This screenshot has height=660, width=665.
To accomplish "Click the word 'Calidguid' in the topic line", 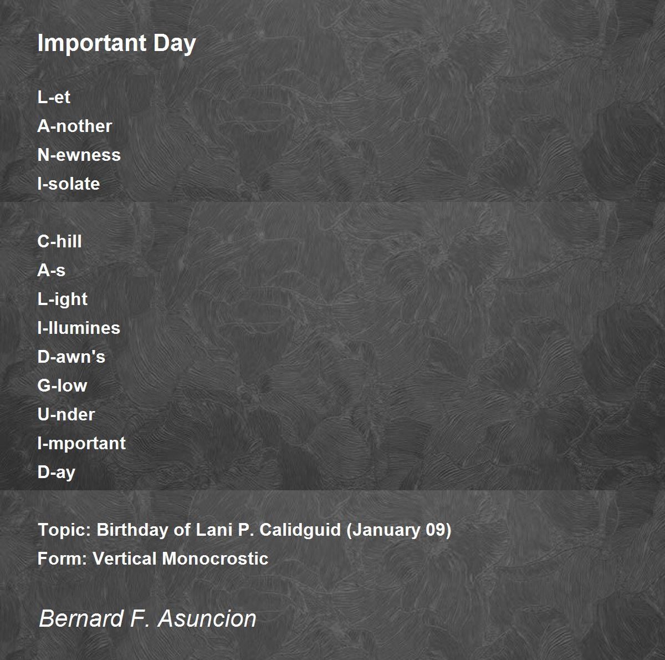I will pyautogui.click(x=300, y=530).
